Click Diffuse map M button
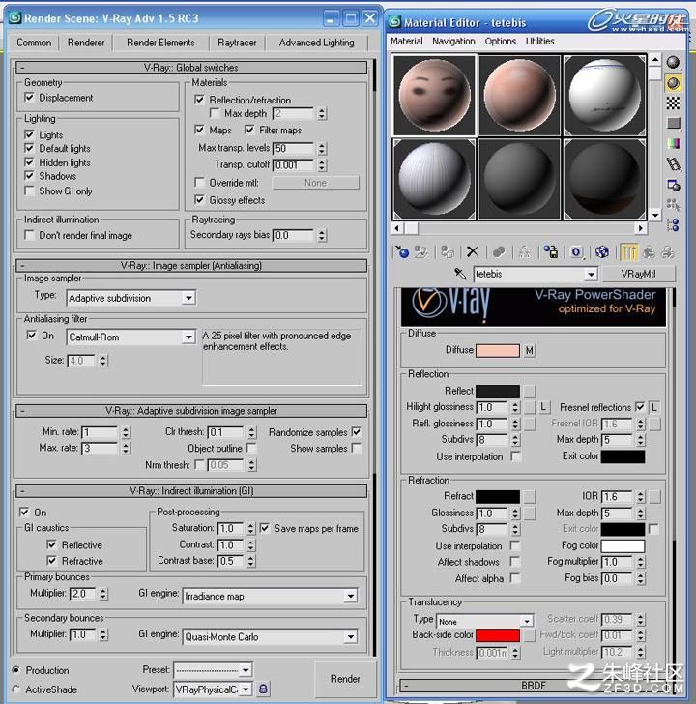This screenshot has height=704, width=696. click(x=530, y=350)
